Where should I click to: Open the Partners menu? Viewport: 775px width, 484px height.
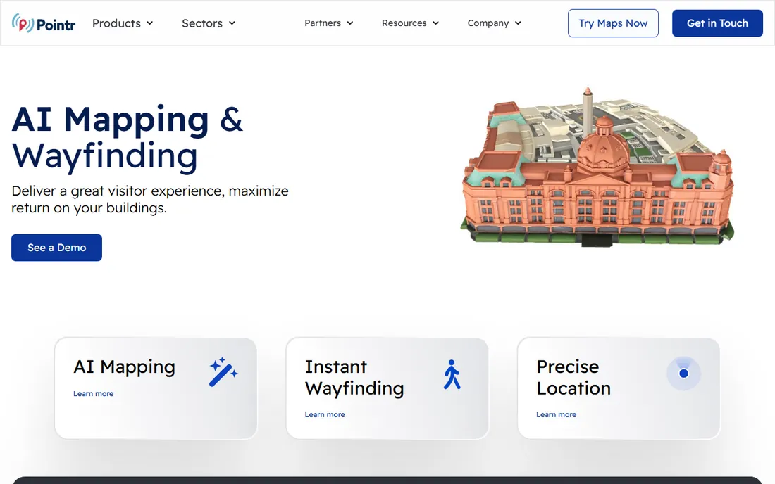click(x=329, y=23)
